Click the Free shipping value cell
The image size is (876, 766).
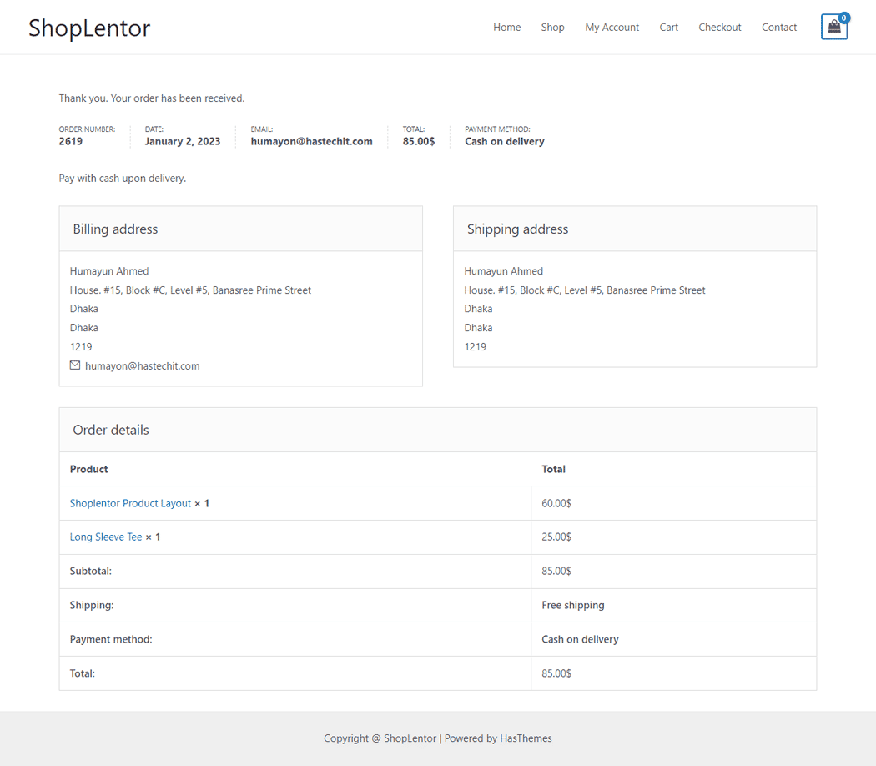(x=573, y=606)
